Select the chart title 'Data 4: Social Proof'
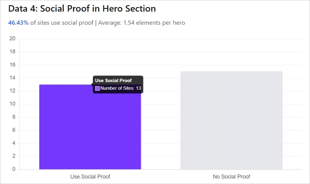 (x=82, y=9)
